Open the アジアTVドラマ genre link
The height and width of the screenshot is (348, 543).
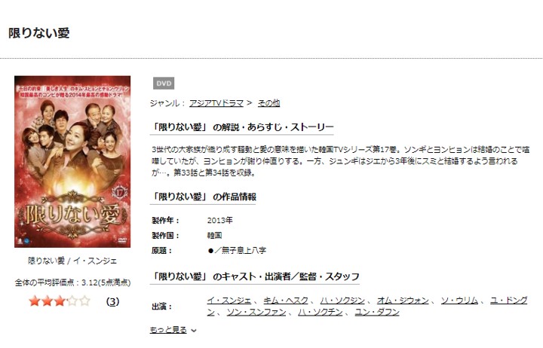coord(216,103)
